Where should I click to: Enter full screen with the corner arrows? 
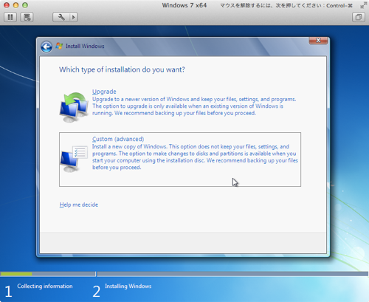click(x=363, y=5)
